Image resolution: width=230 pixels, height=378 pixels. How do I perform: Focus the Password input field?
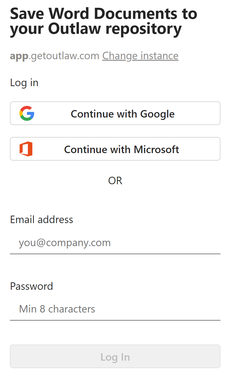[x=115, y=309]
